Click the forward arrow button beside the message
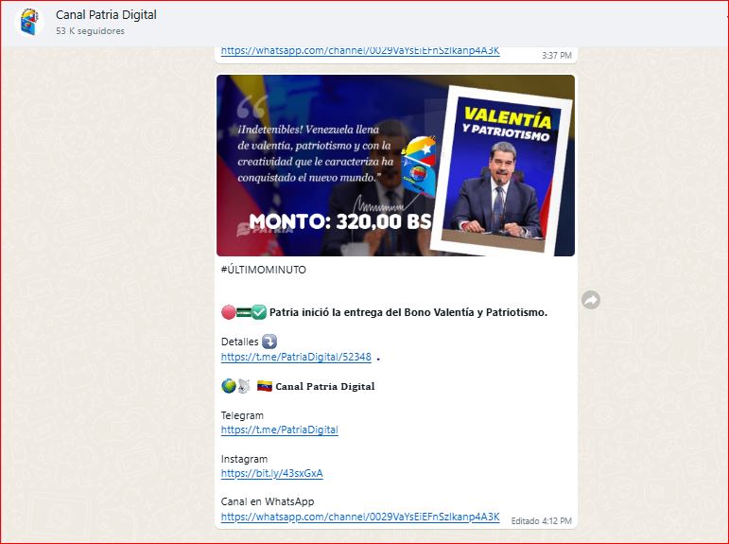The image size is (729, 544). [x=591, y=300]
